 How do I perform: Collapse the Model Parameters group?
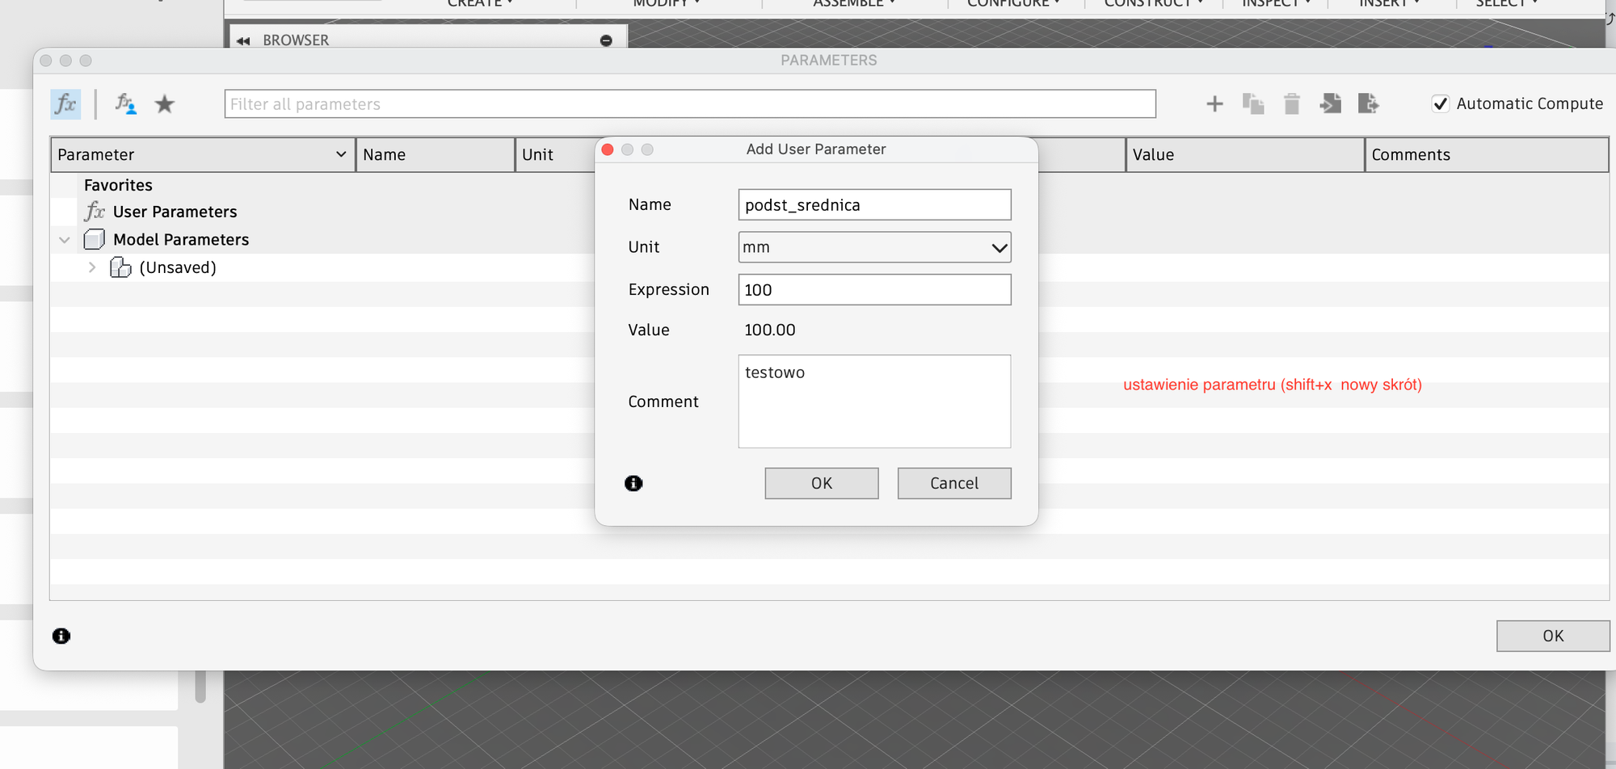(65, 240)
